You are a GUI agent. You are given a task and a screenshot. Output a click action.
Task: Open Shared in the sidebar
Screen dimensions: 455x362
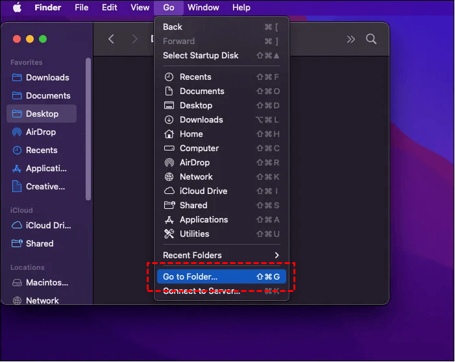41,244
